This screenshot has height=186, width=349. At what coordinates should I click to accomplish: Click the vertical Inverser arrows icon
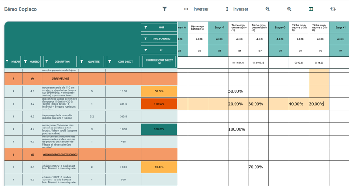(227, 9)
